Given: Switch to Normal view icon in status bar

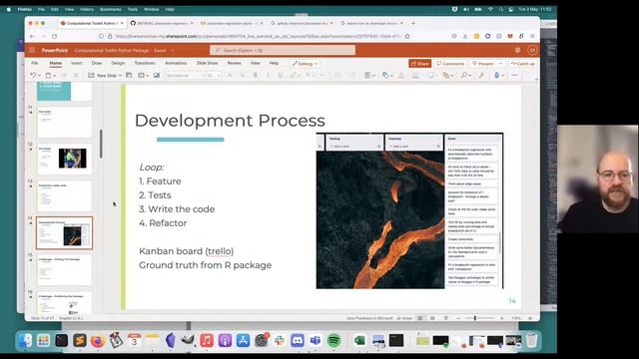Looking at the screenshot, I should click(x=420, y=318).
